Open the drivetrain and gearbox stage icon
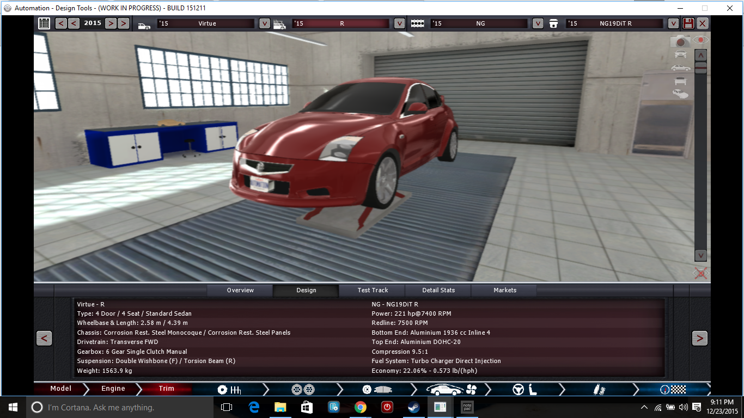Viewport: 744px width, 418px height. 229,390
